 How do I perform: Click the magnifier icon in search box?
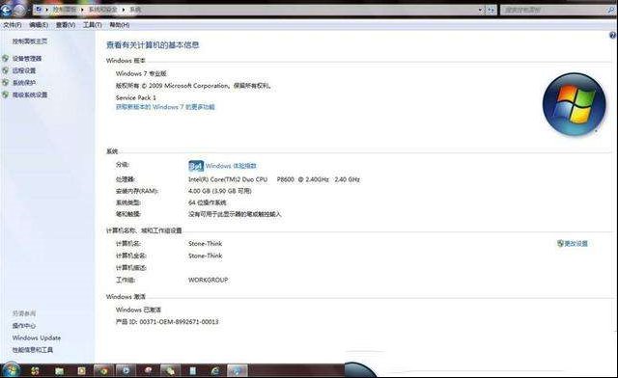point(611,10)
